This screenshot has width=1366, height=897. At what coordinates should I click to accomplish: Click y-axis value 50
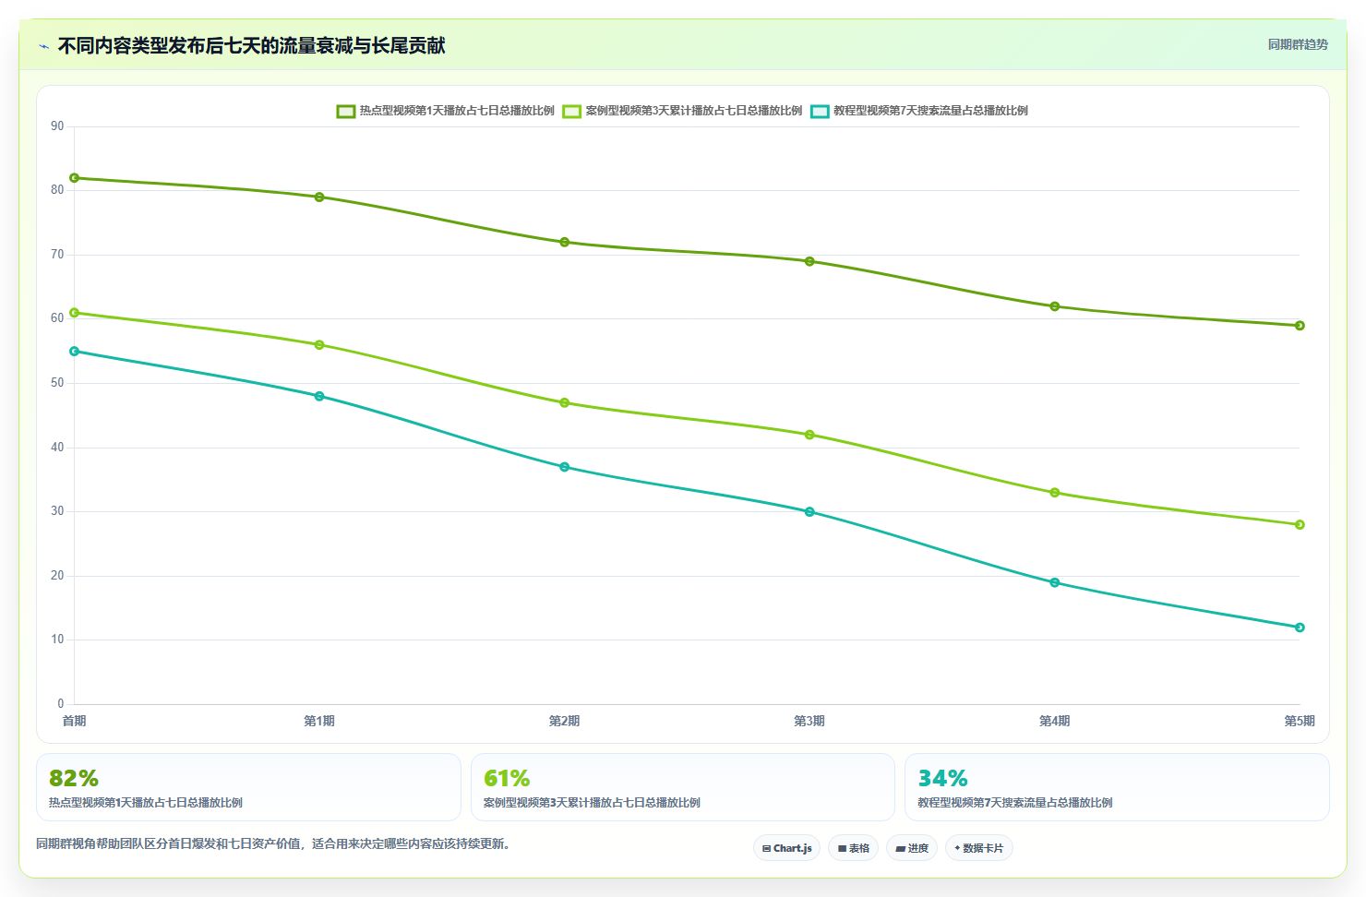pyautogui.click(x=57, y=383)
